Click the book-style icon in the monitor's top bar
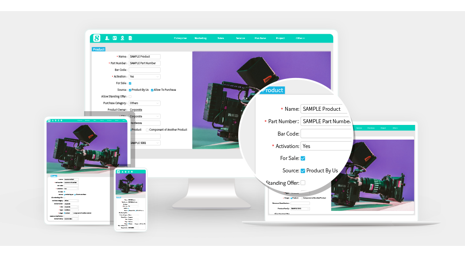465x257 pixels. tap(115, 38)
